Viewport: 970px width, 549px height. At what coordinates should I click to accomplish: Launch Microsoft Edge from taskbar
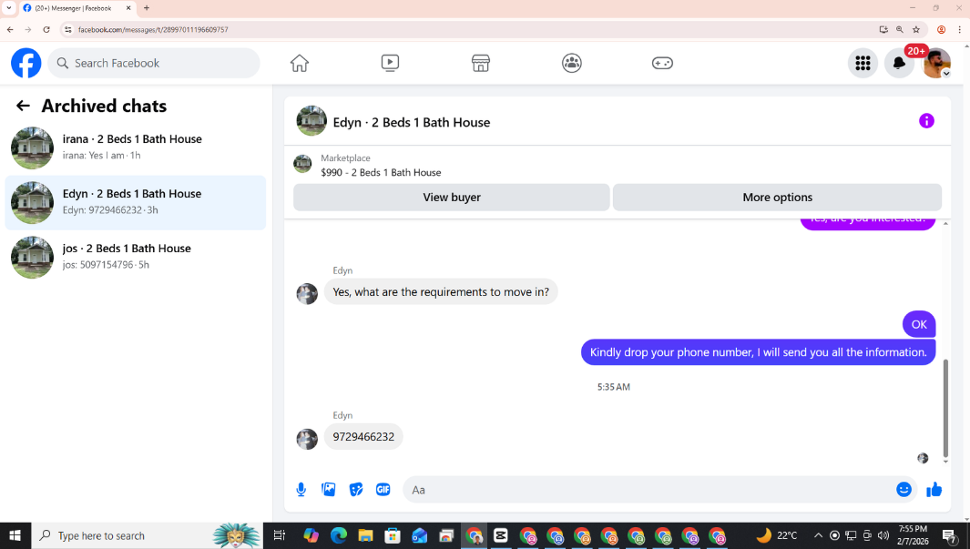[x=339, y=535]
